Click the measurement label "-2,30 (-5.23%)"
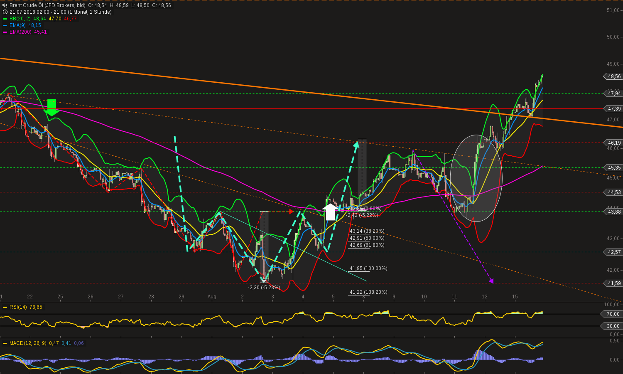 pos(264,288)
